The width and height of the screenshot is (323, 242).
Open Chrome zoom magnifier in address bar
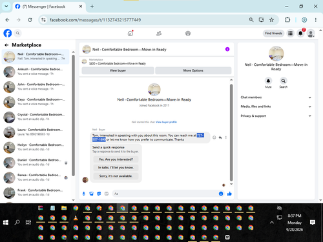(251, 20)
